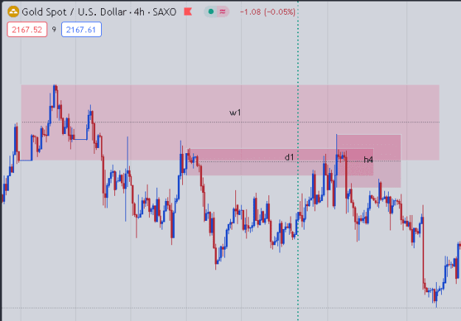Click the green market status dot
This screenshot has height=321, width=461.
pos(211,12)
